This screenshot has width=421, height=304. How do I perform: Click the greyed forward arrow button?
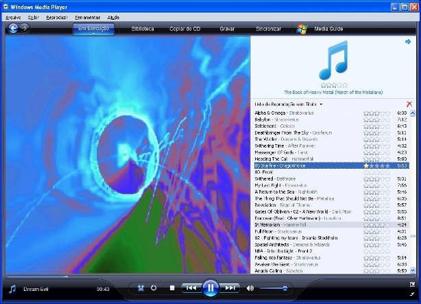pyautogui.click(x=25, y=28)
